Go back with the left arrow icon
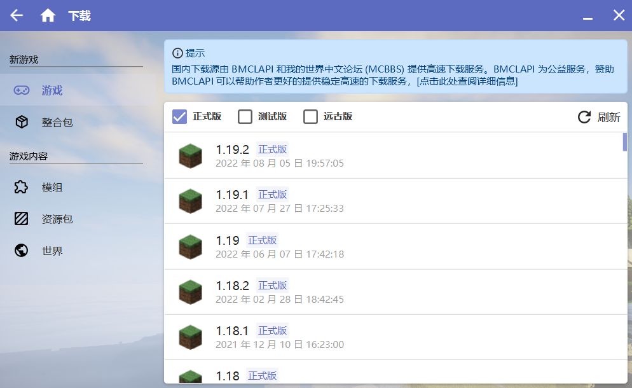 (17, 15)
